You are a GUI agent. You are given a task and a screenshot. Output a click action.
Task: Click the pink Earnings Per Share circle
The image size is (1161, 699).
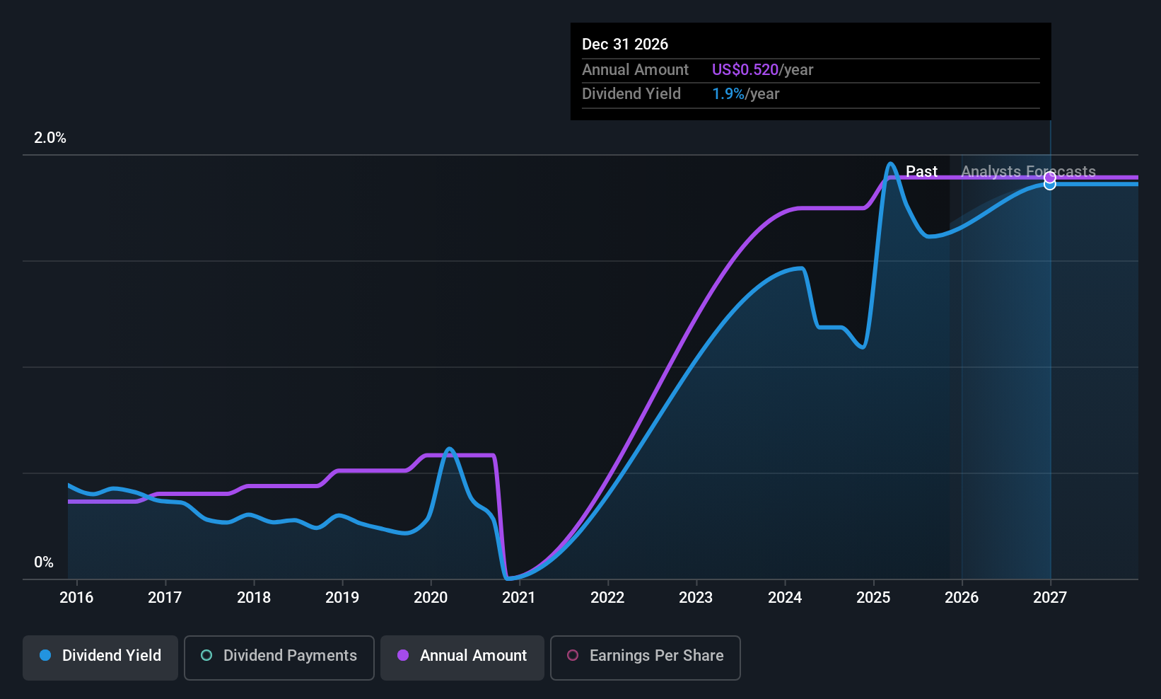(x=573, y=655)
